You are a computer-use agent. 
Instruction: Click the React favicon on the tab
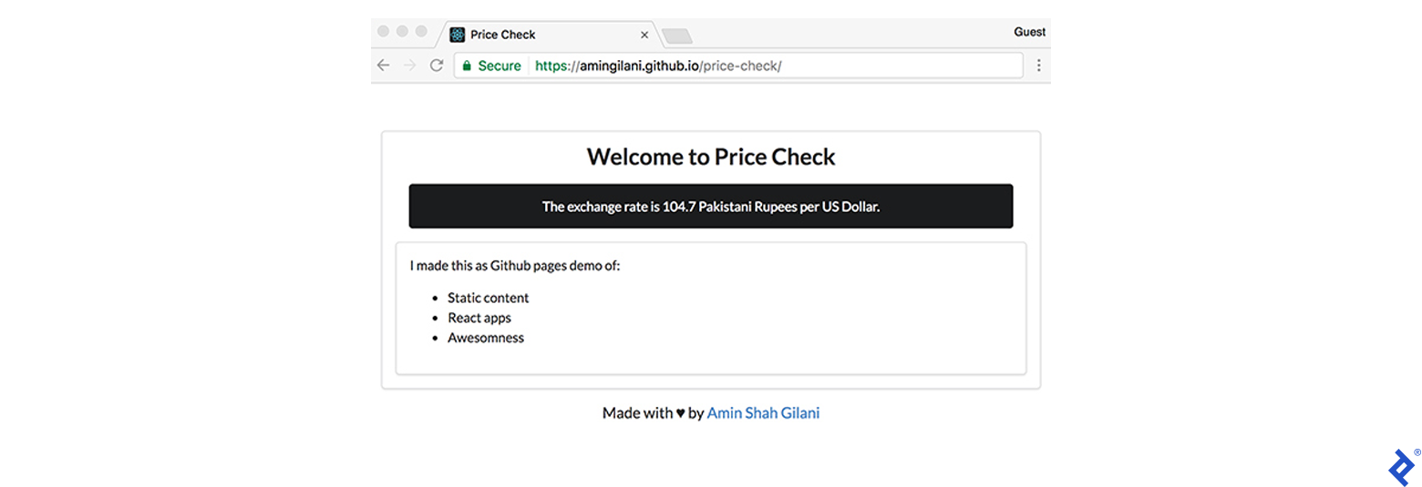458,35
